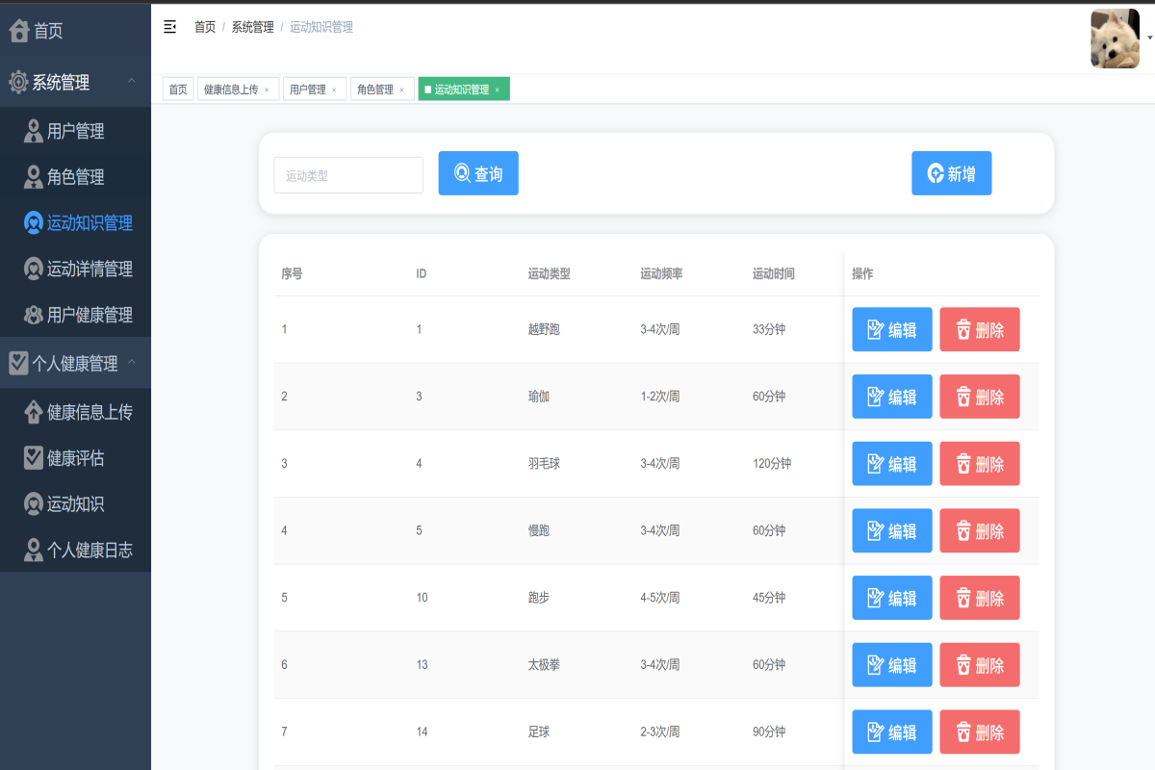Image resolution: width=1155 pixels, height=770 pixels.
Task: Collapse the 个人健康管理 menu chevron
Action: (132, 362)
